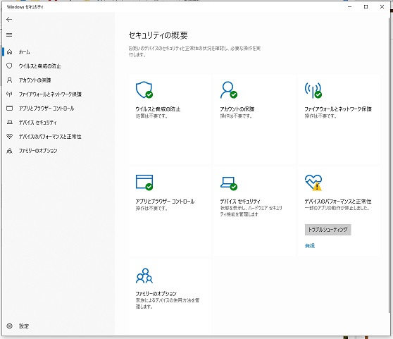Click the セキュリティの概要 heading
Screen dimensions: 393x339
pos(158,35)
